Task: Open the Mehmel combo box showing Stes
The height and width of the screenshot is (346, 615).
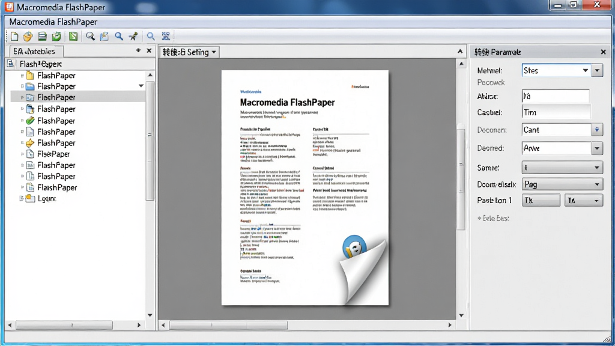Action: (x=556, y=71)
